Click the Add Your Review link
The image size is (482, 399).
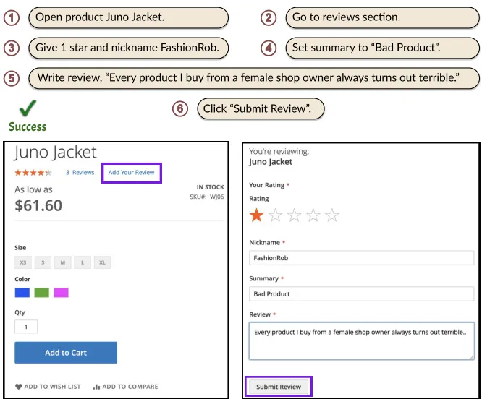click(131, 173)
